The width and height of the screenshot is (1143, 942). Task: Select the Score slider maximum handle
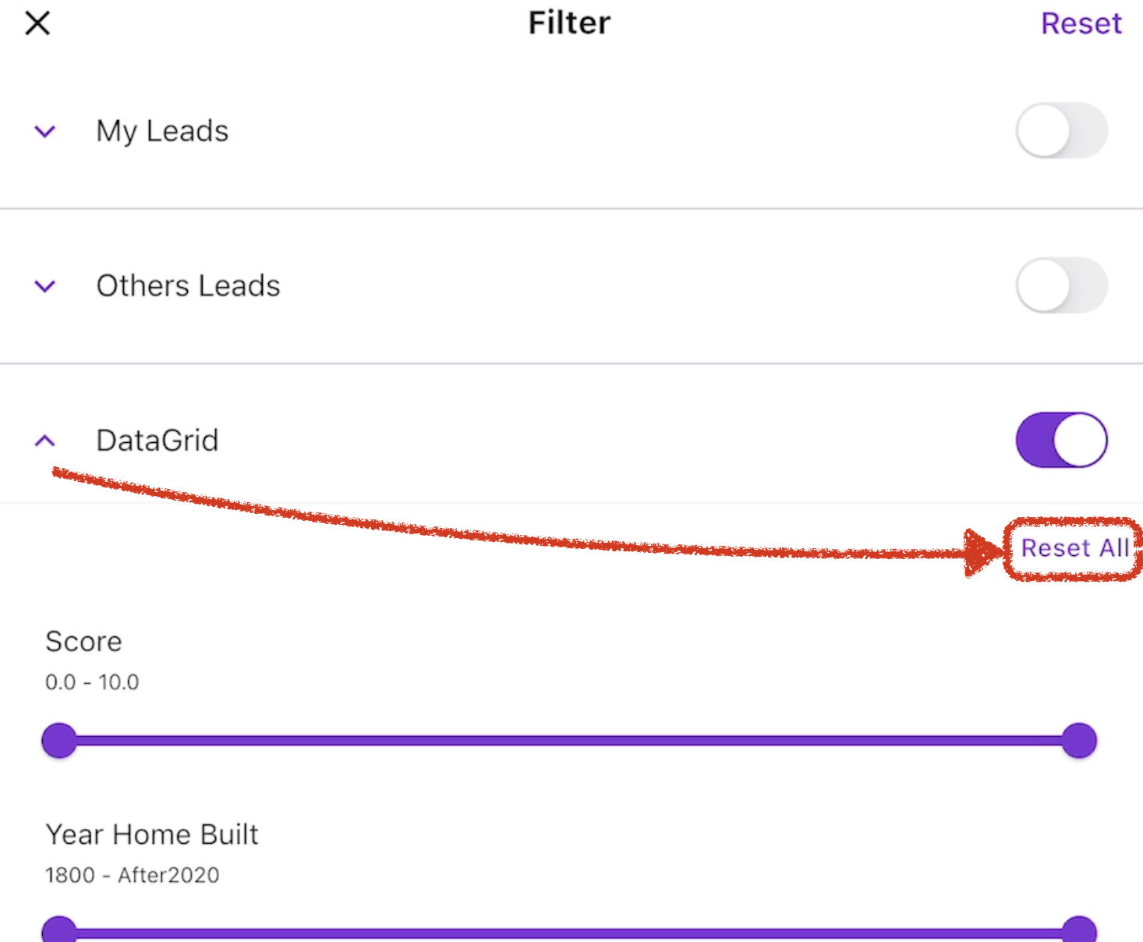[1079, 741]
